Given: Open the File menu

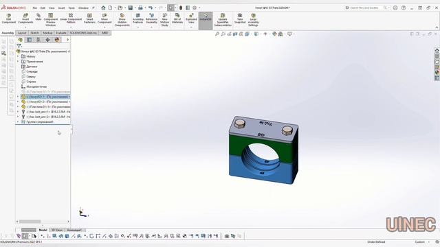Looking at the screenshot, I should pyautogui.click(x=35, y=8).
